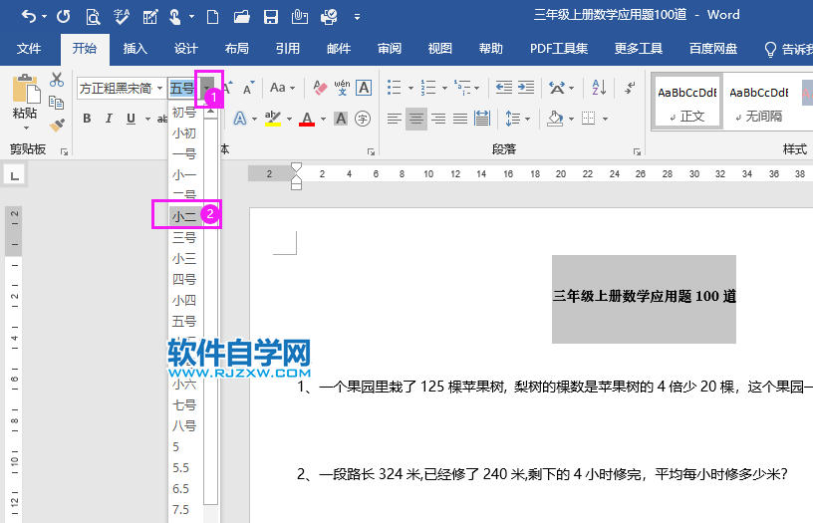Image resolution: width=813 pixels, height=523 pixels.
Task: Toggle Bold formatting
Action: 87,119
